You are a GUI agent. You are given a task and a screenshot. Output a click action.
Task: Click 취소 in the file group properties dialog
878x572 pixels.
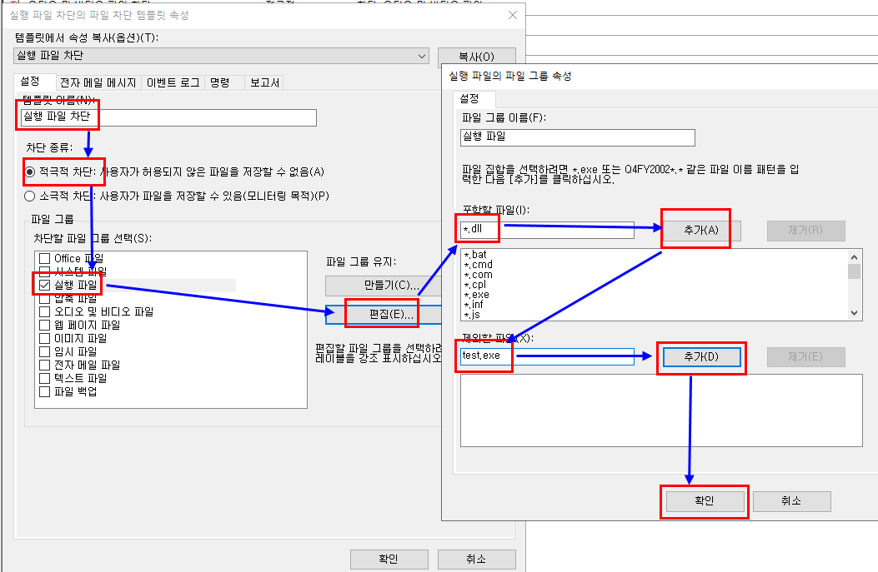click(792, 501)
